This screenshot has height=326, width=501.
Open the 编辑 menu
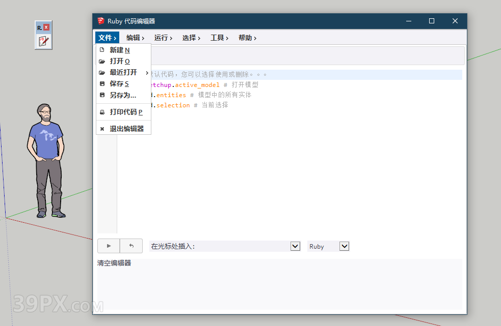click(135, 38)
